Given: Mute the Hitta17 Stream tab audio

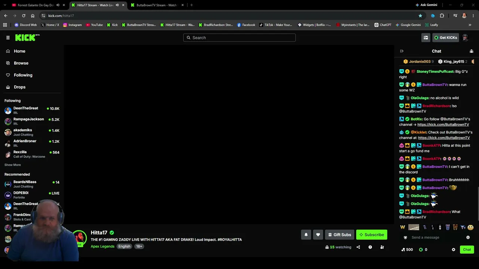Looking at the screenshot, I should click(x=117, y=5).
